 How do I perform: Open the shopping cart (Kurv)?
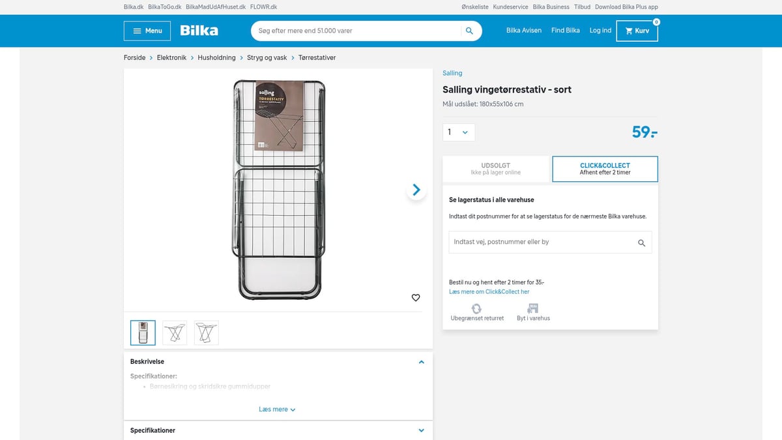click(637, 30)
